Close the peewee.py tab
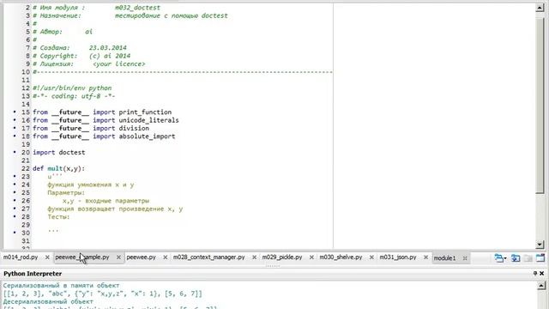This screenshot has height=309, width=549. (166, 257)
